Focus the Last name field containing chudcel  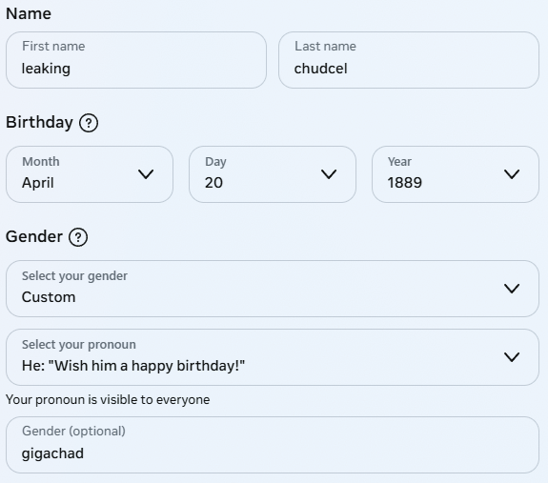pos(409,60)
